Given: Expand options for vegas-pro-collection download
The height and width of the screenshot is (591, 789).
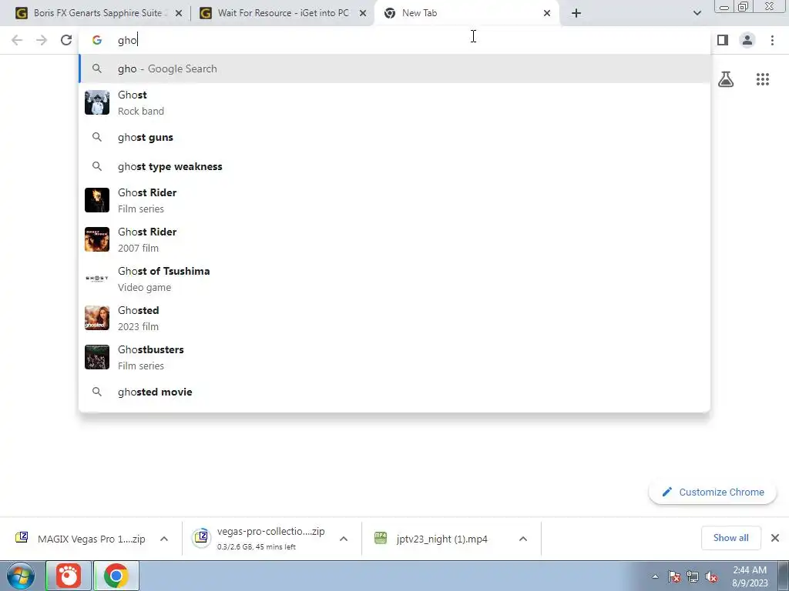Looking at the screenshot, I should click(x=344, y=539).
